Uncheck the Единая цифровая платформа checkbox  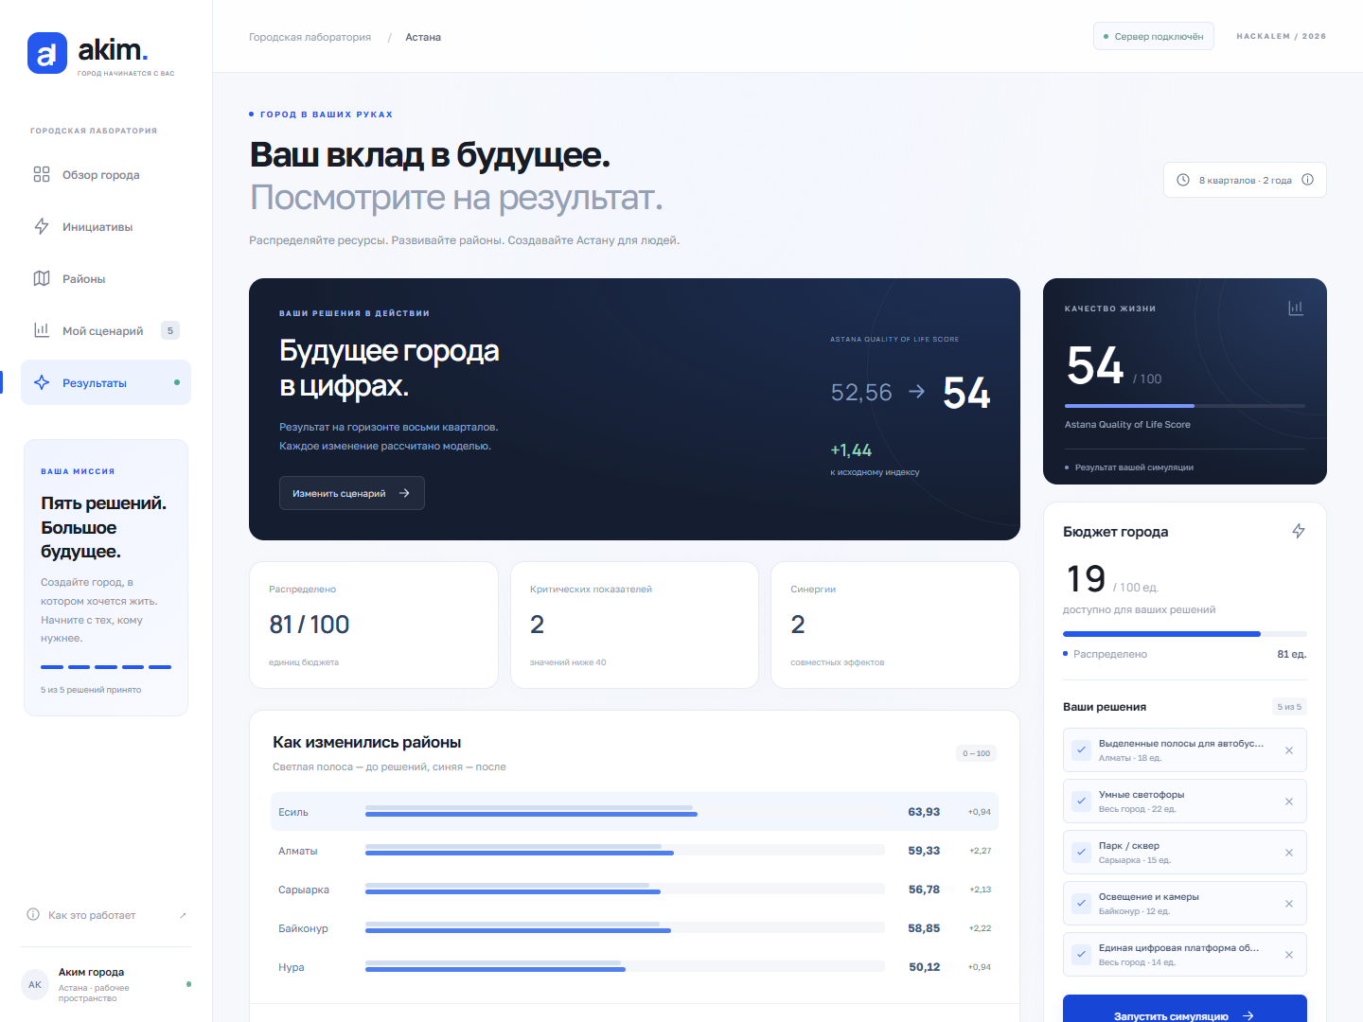point(1081,955)
